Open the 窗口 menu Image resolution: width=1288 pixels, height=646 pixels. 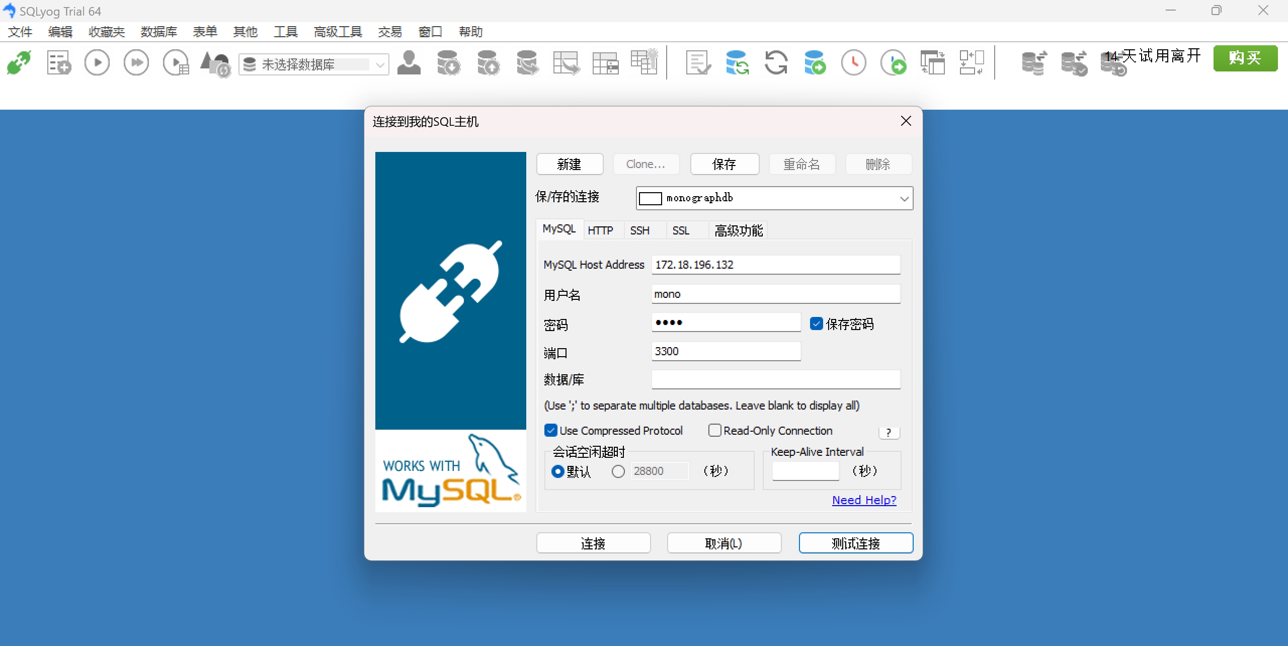pyautogui.click(x=431, y=32)
